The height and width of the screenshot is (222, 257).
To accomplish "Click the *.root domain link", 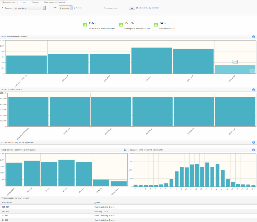I will 78,8.
